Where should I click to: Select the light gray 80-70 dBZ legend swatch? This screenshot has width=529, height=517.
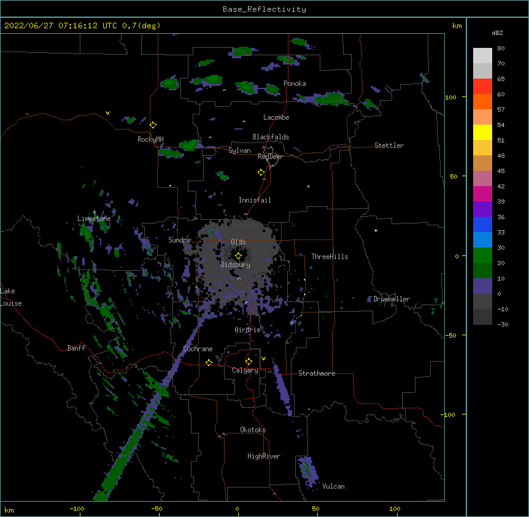point(482,56)
